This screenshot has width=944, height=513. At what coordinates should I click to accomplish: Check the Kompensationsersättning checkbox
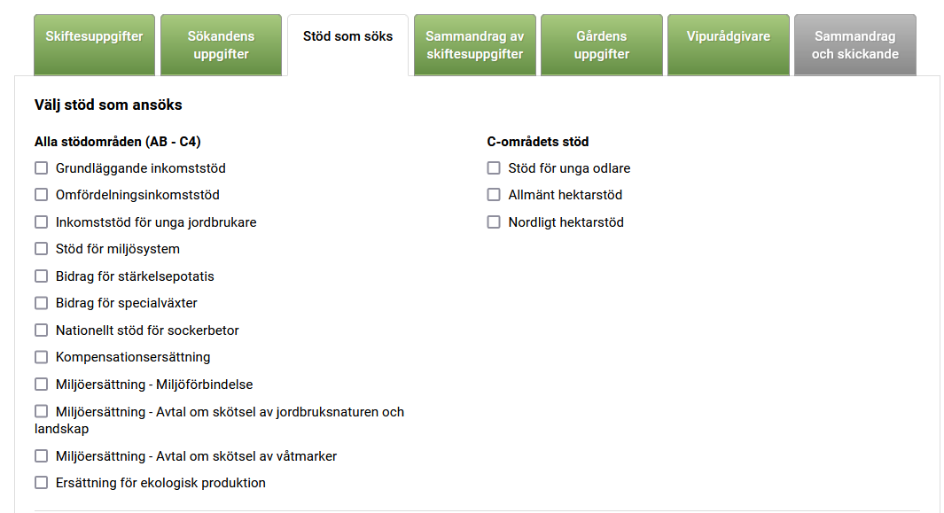click(x=42, y=357)
